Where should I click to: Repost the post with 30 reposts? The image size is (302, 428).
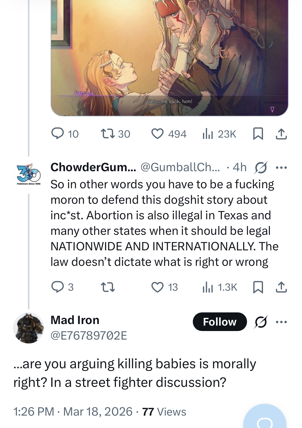pyautogui.click(x=107, y=134)
